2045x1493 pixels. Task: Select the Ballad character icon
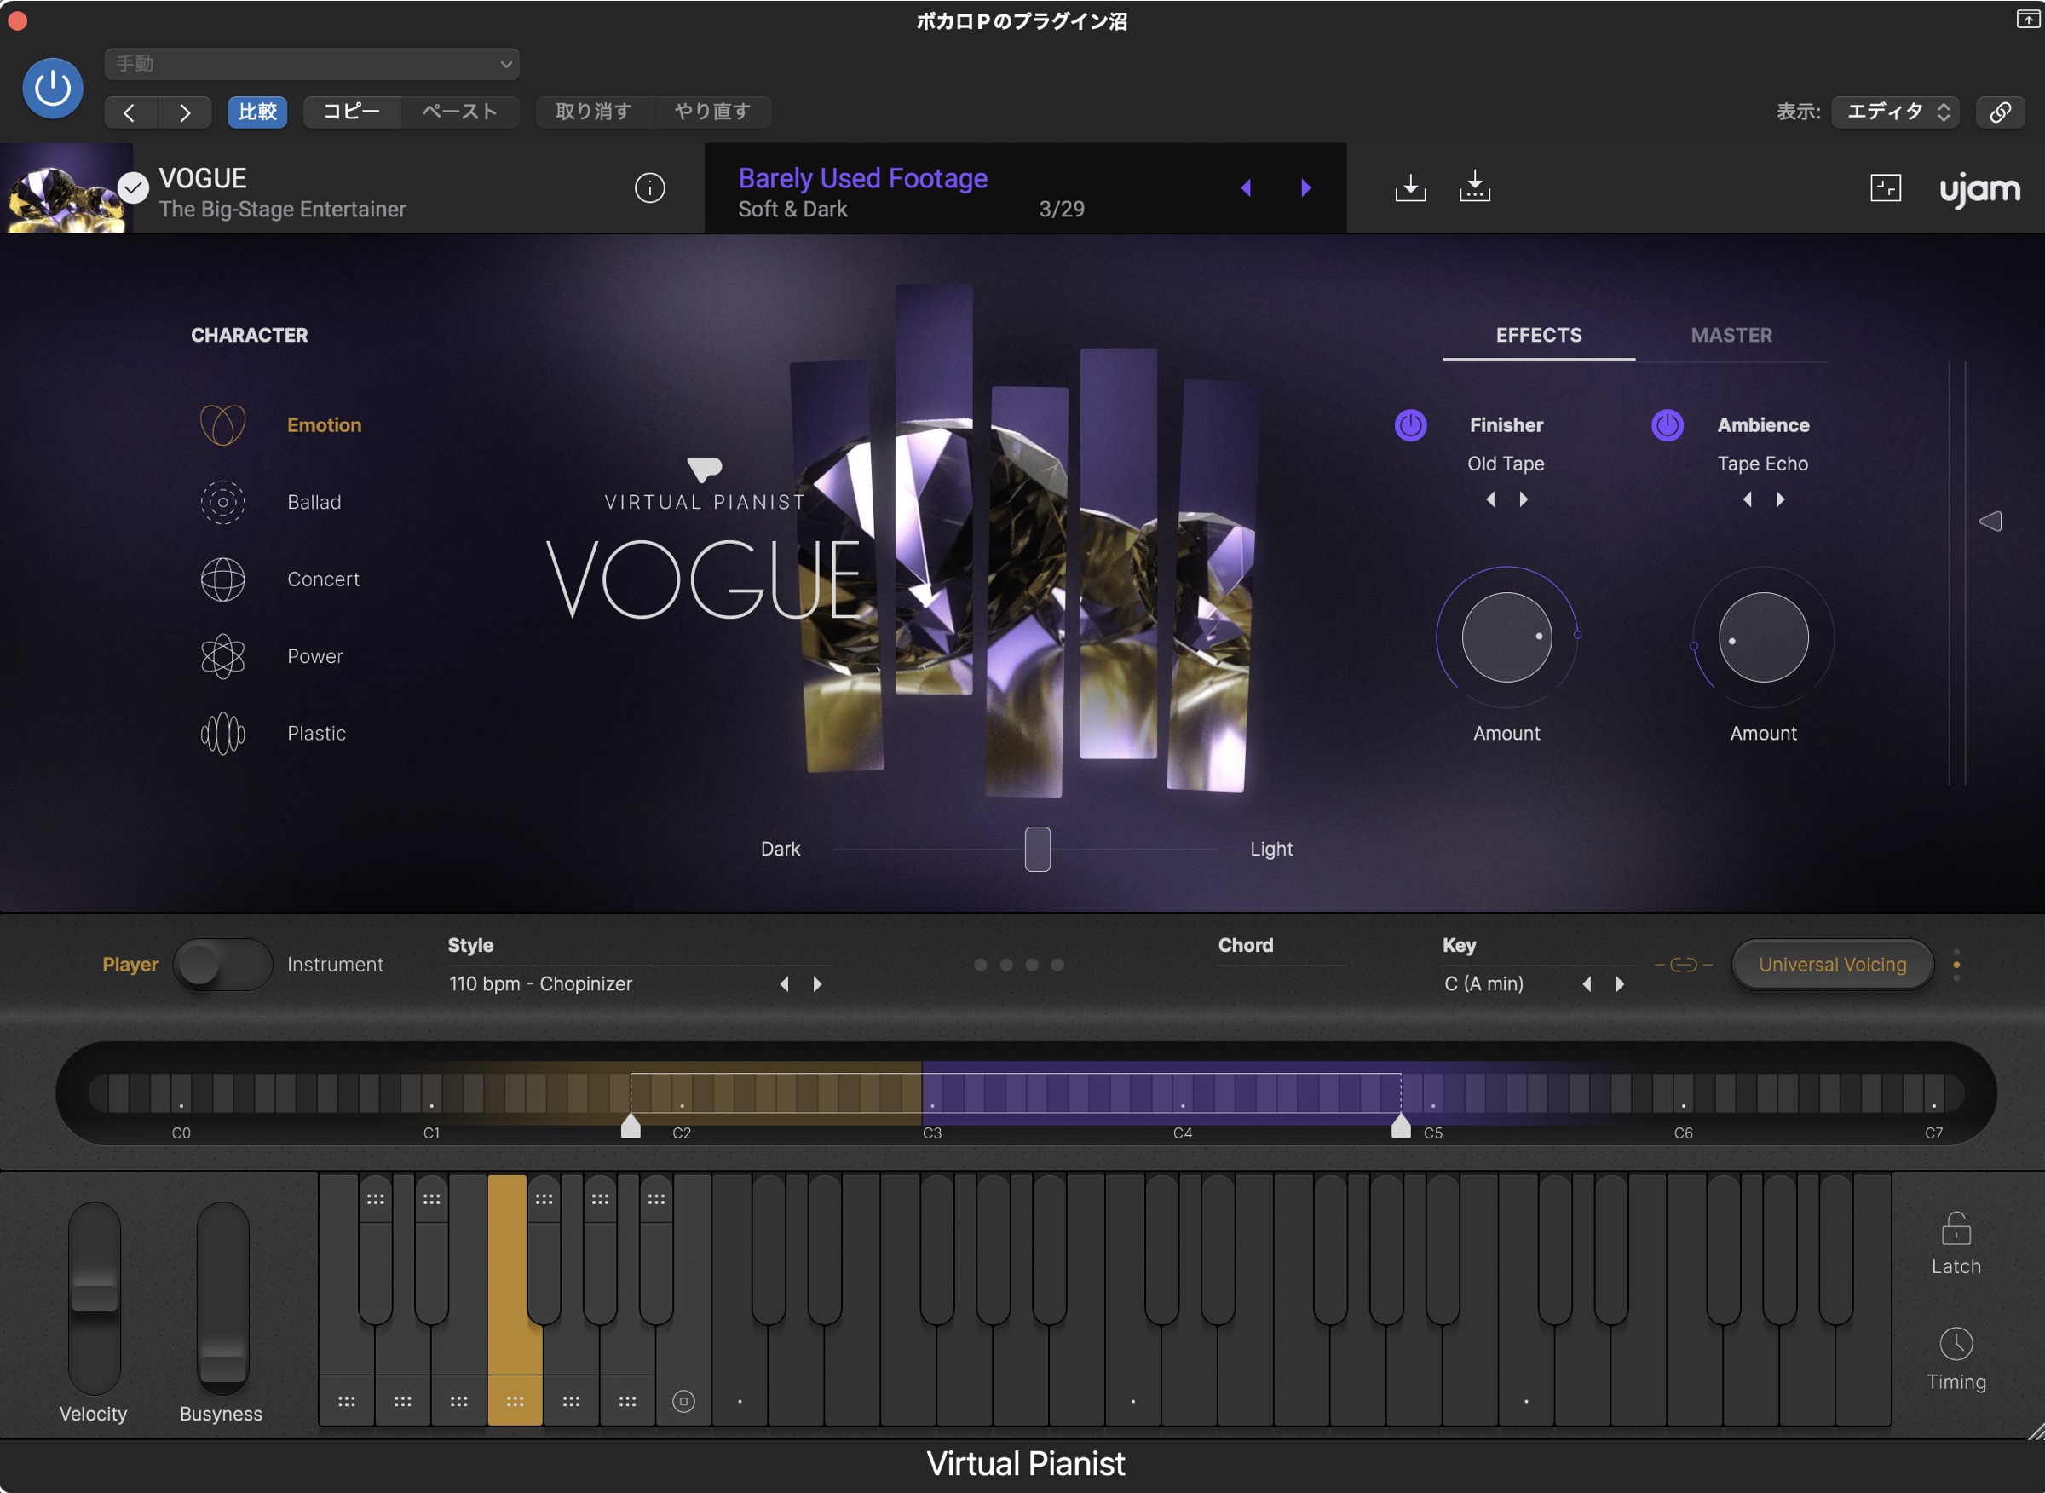[x=222, y=503]
